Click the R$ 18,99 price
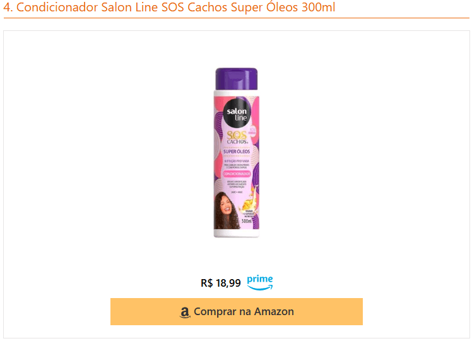This screenshot has width=472, height=341. 221,283
